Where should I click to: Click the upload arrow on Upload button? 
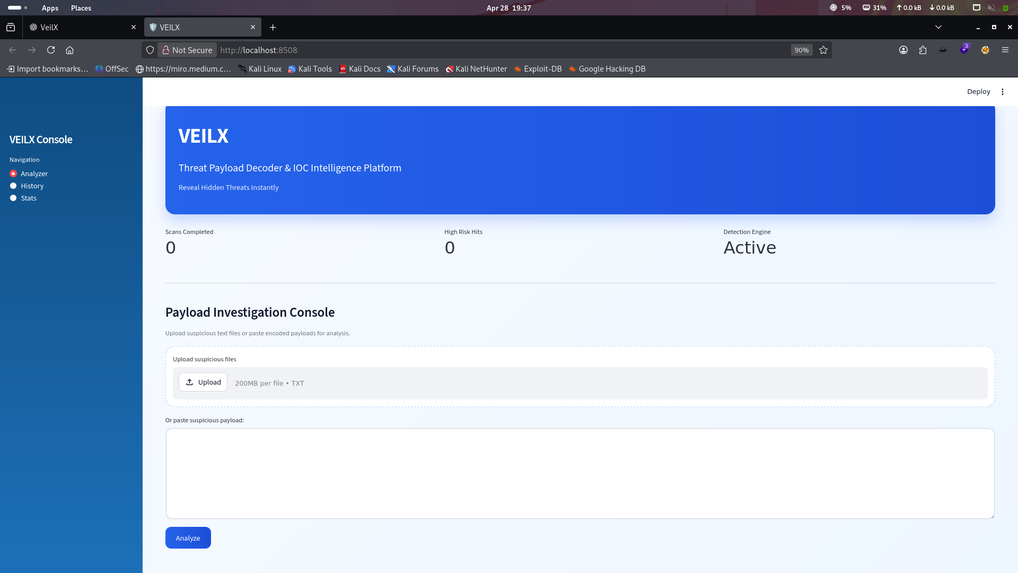[189, 383]
